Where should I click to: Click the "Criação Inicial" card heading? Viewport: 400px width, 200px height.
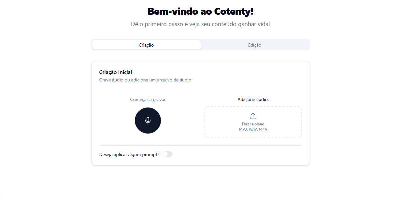tap(115, 72)
